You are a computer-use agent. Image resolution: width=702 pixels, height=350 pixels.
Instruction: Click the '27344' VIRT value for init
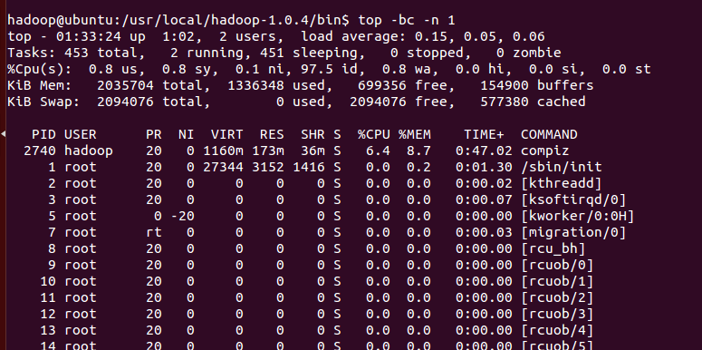(x=223, y=167)
